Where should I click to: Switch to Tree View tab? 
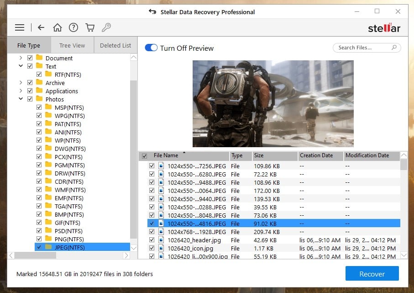(x=72, y=45)
